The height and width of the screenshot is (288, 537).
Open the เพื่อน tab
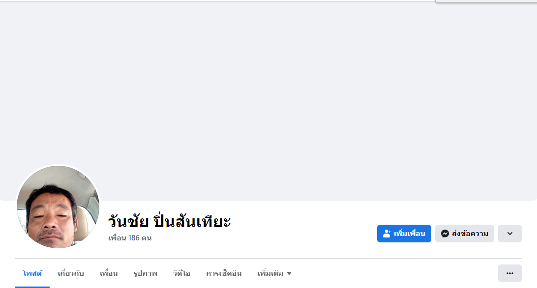click(x=109, y=273)
